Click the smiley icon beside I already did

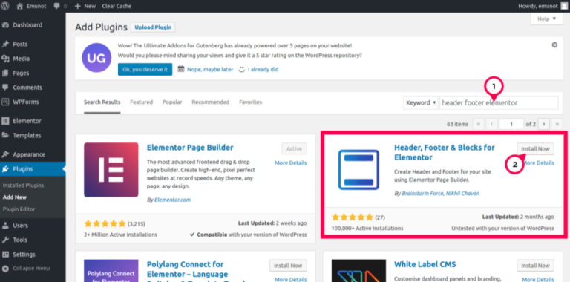[x=242, y=69]
